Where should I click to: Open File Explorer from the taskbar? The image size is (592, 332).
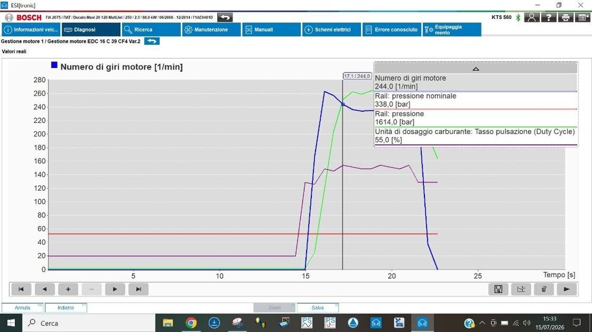tap(168, 323)
